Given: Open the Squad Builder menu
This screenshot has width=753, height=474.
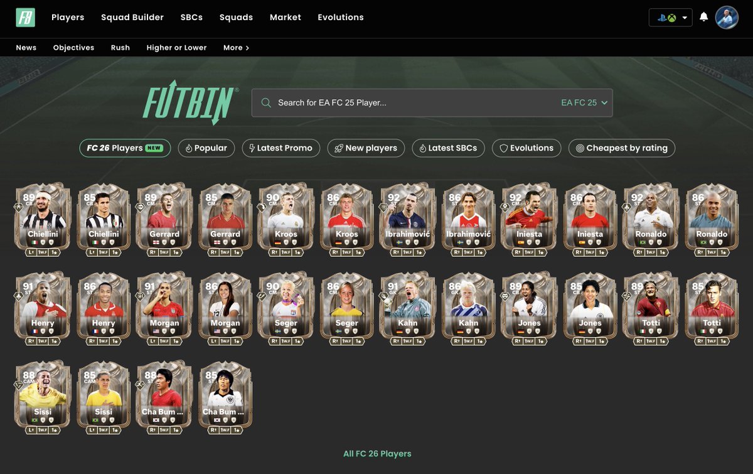Looking at the screenshot, I should (x=132, y=18).
